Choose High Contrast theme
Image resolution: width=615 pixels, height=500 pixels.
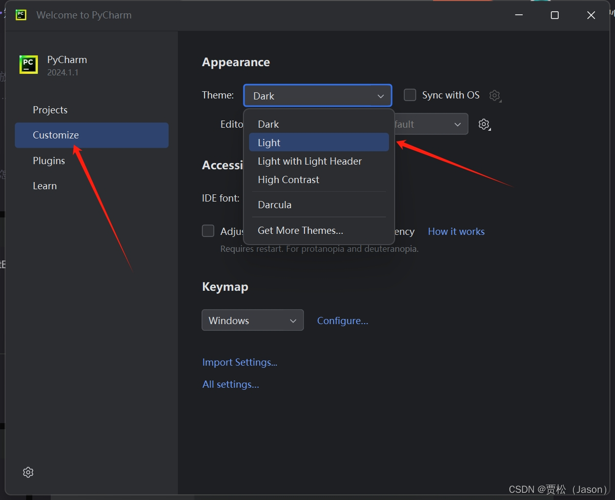click(x=319, y=179)
